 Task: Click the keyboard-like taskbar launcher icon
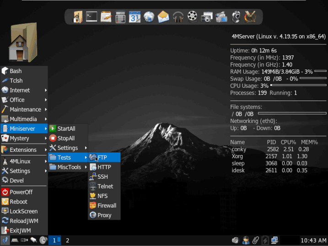pos(15,240)
